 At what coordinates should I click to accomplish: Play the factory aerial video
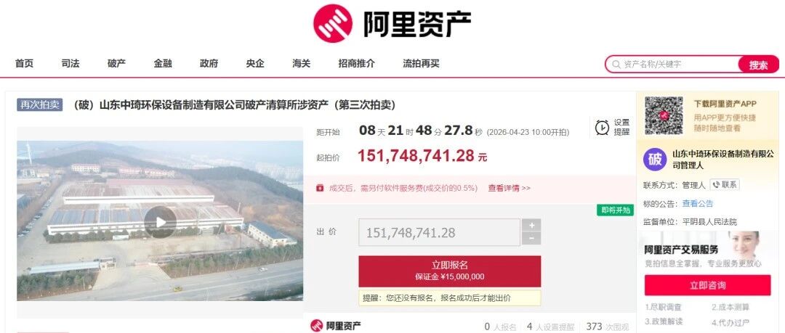coord(160,221)
